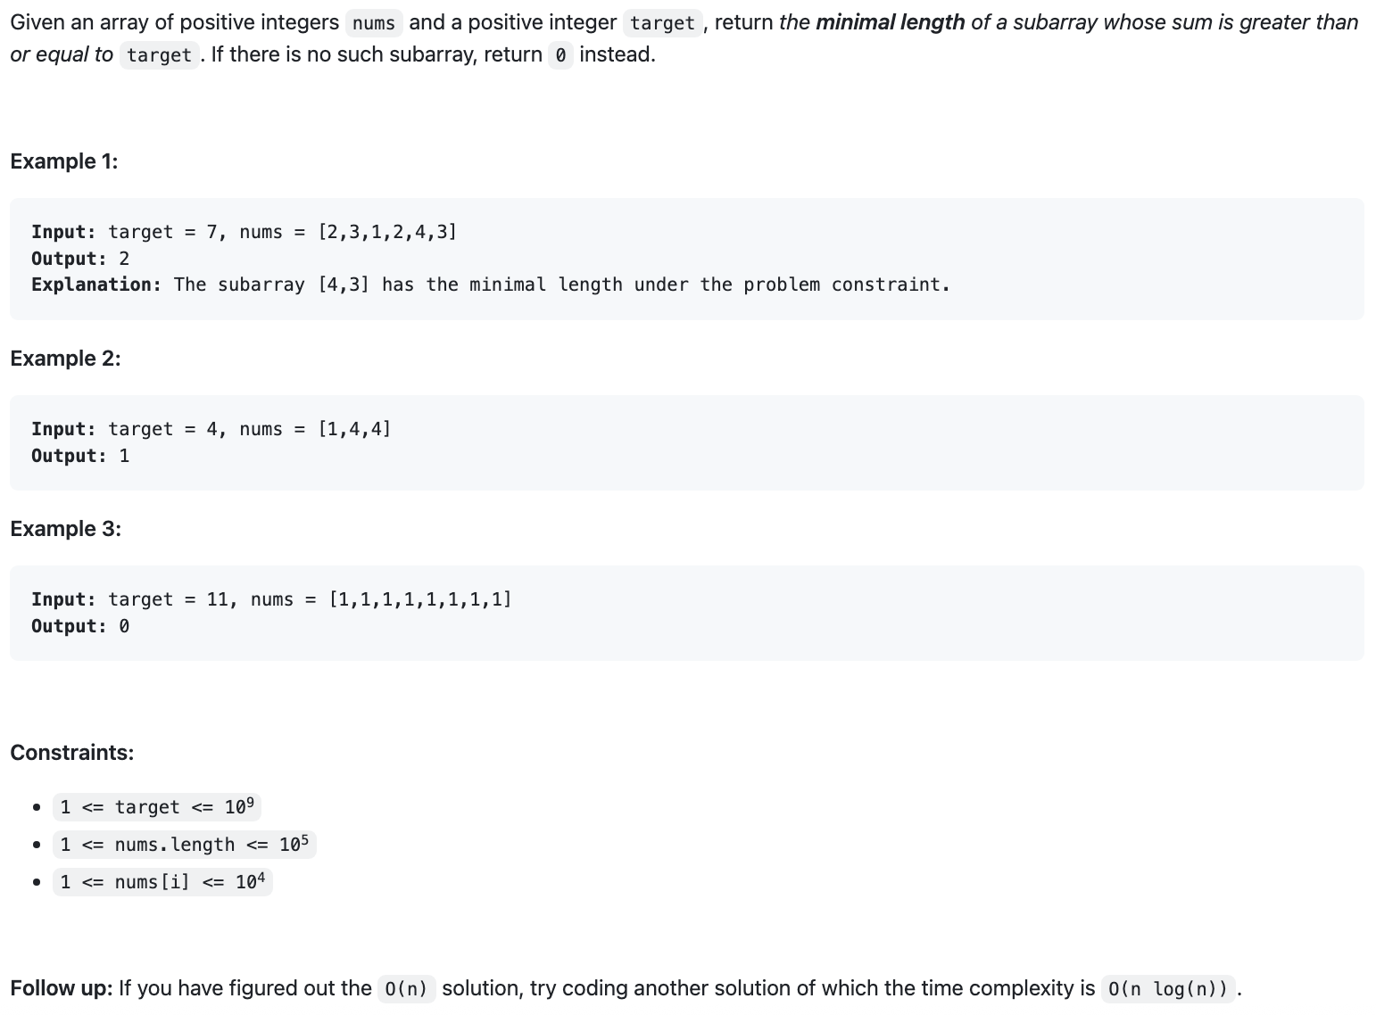This screenshot has height=1015, width=1376.
Task: Click the '0' inline code in description
Action: pyautogui.click(x=560, y=55)
